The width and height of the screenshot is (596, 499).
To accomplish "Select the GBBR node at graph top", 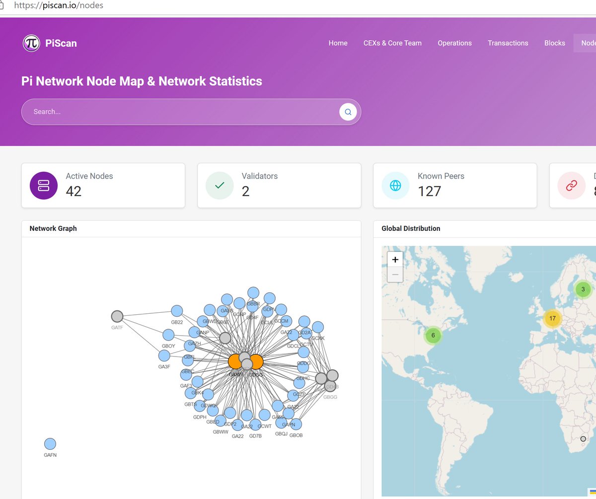I will (x=253, y=293).
